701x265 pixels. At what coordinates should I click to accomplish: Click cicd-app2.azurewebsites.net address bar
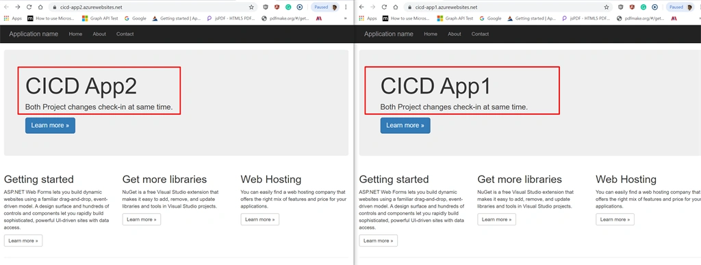(x=152, y=7)
